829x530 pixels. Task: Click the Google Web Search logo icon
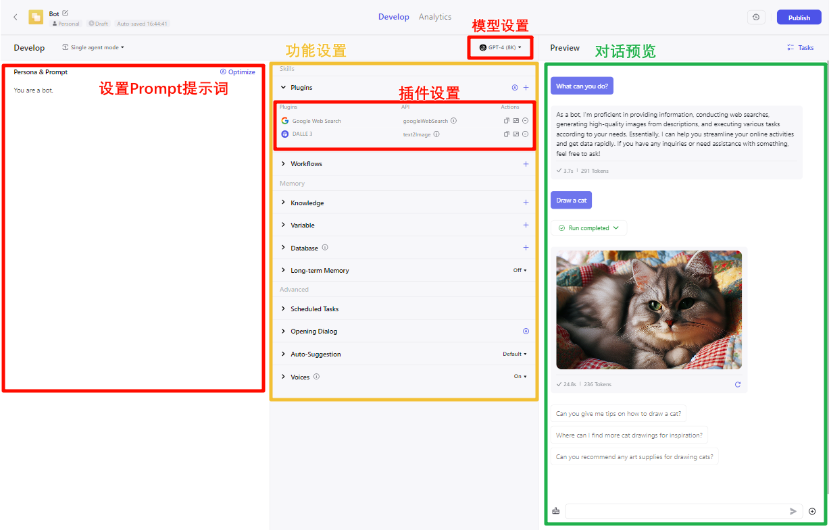(x=285, y=121)
